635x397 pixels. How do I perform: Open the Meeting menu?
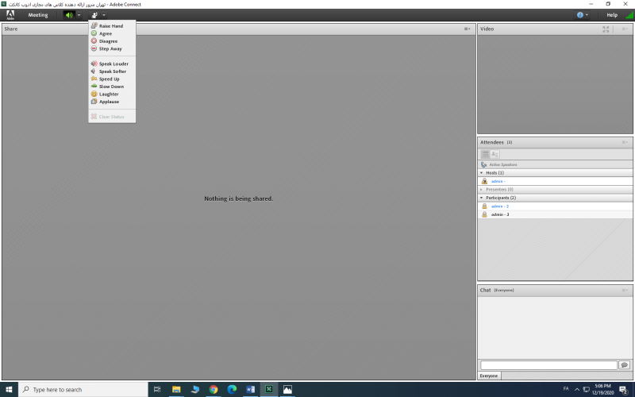pyautogui.click(x=38, y=15)
